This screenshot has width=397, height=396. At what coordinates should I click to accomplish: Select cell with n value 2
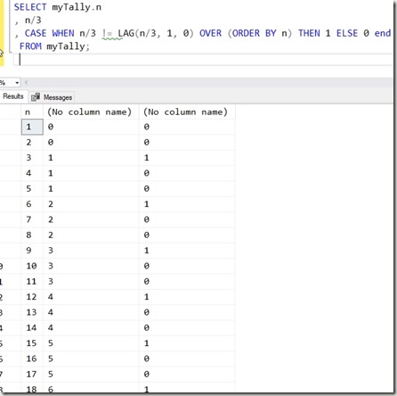32,143
